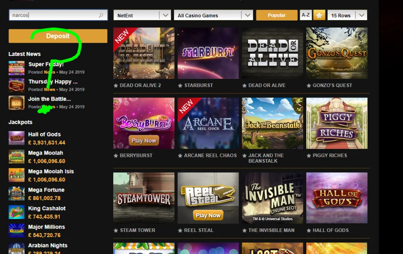Image resolution: width=403 pixels, height=254 pixels.
Task: Open Mega Moolah jackpot icon
Action: (17, 157)
